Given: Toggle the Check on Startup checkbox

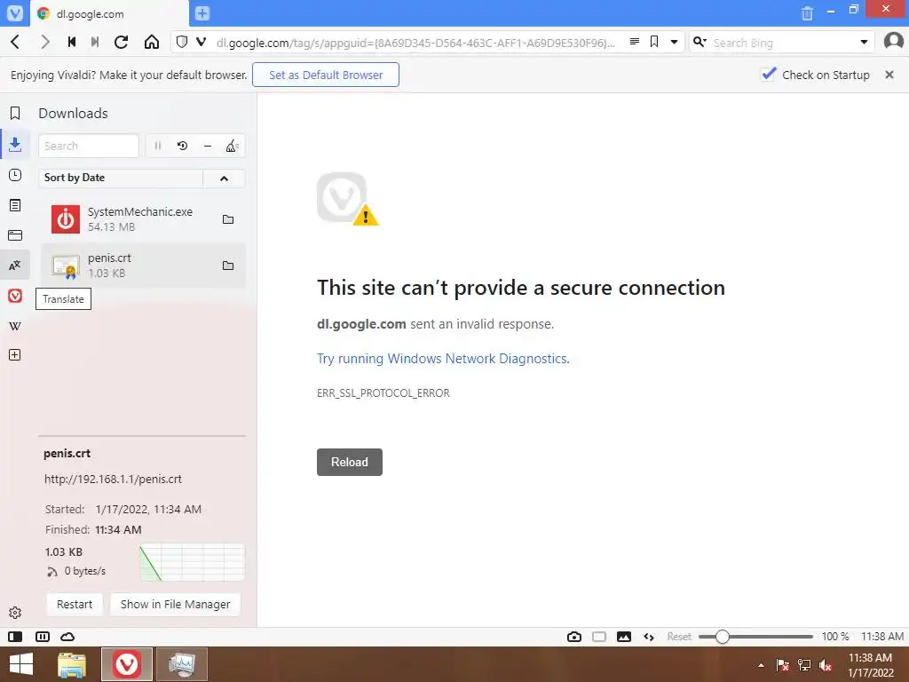Looking at the screenshot, I should click(x=769, y=75).
